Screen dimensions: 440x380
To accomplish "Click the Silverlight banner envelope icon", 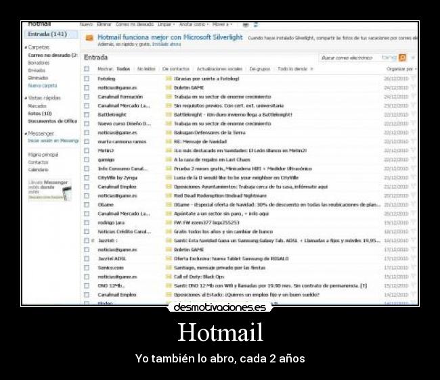I will [x=89, y=38].
